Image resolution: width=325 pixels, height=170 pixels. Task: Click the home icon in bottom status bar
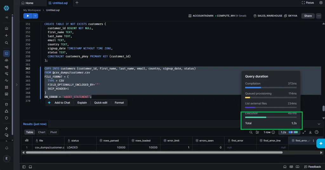point(285,167)
